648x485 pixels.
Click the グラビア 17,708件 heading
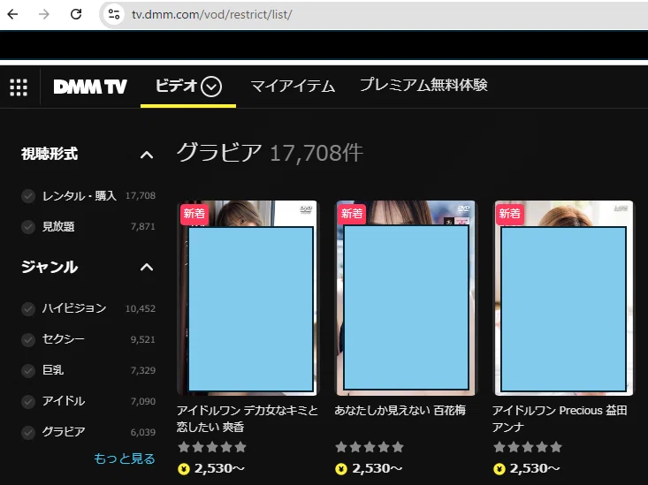click(270, 153)
